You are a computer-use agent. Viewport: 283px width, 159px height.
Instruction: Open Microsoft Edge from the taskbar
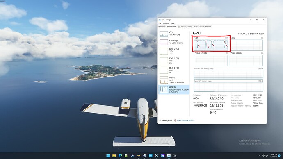pos(120,156)
